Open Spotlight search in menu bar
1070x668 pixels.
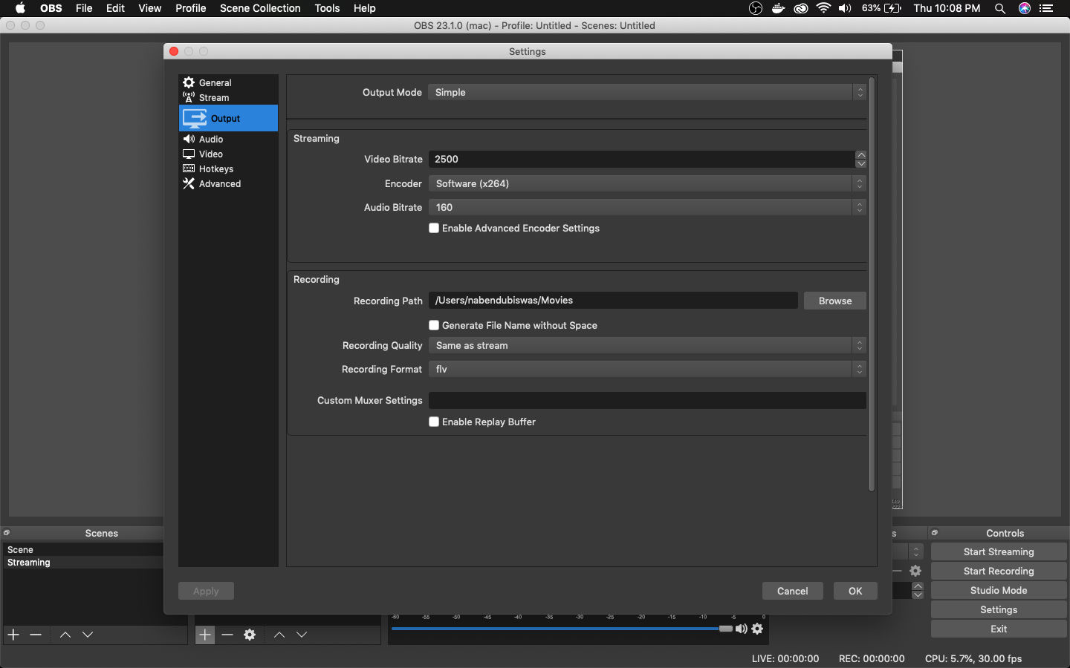click(x=1000, y=8)
